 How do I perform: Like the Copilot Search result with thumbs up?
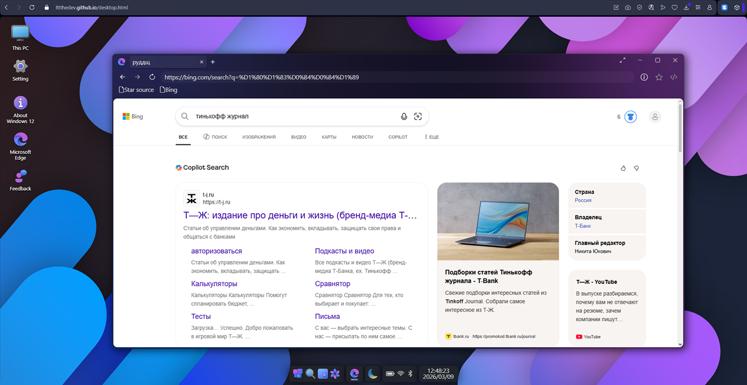[x=623, y=168]
